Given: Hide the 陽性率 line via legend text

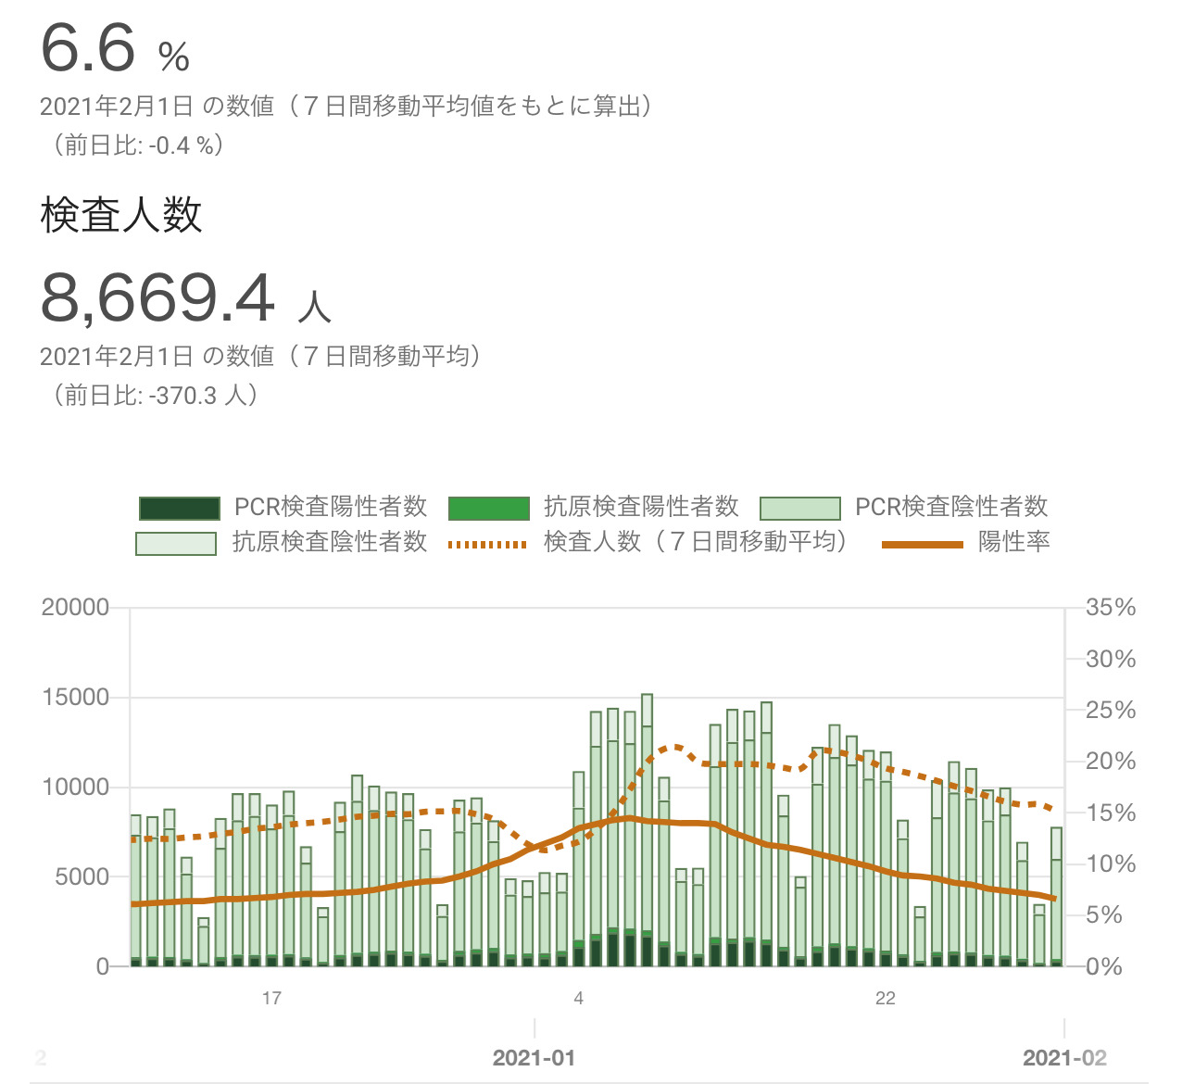Looking at the screenshot, I should coord(1013,542).
